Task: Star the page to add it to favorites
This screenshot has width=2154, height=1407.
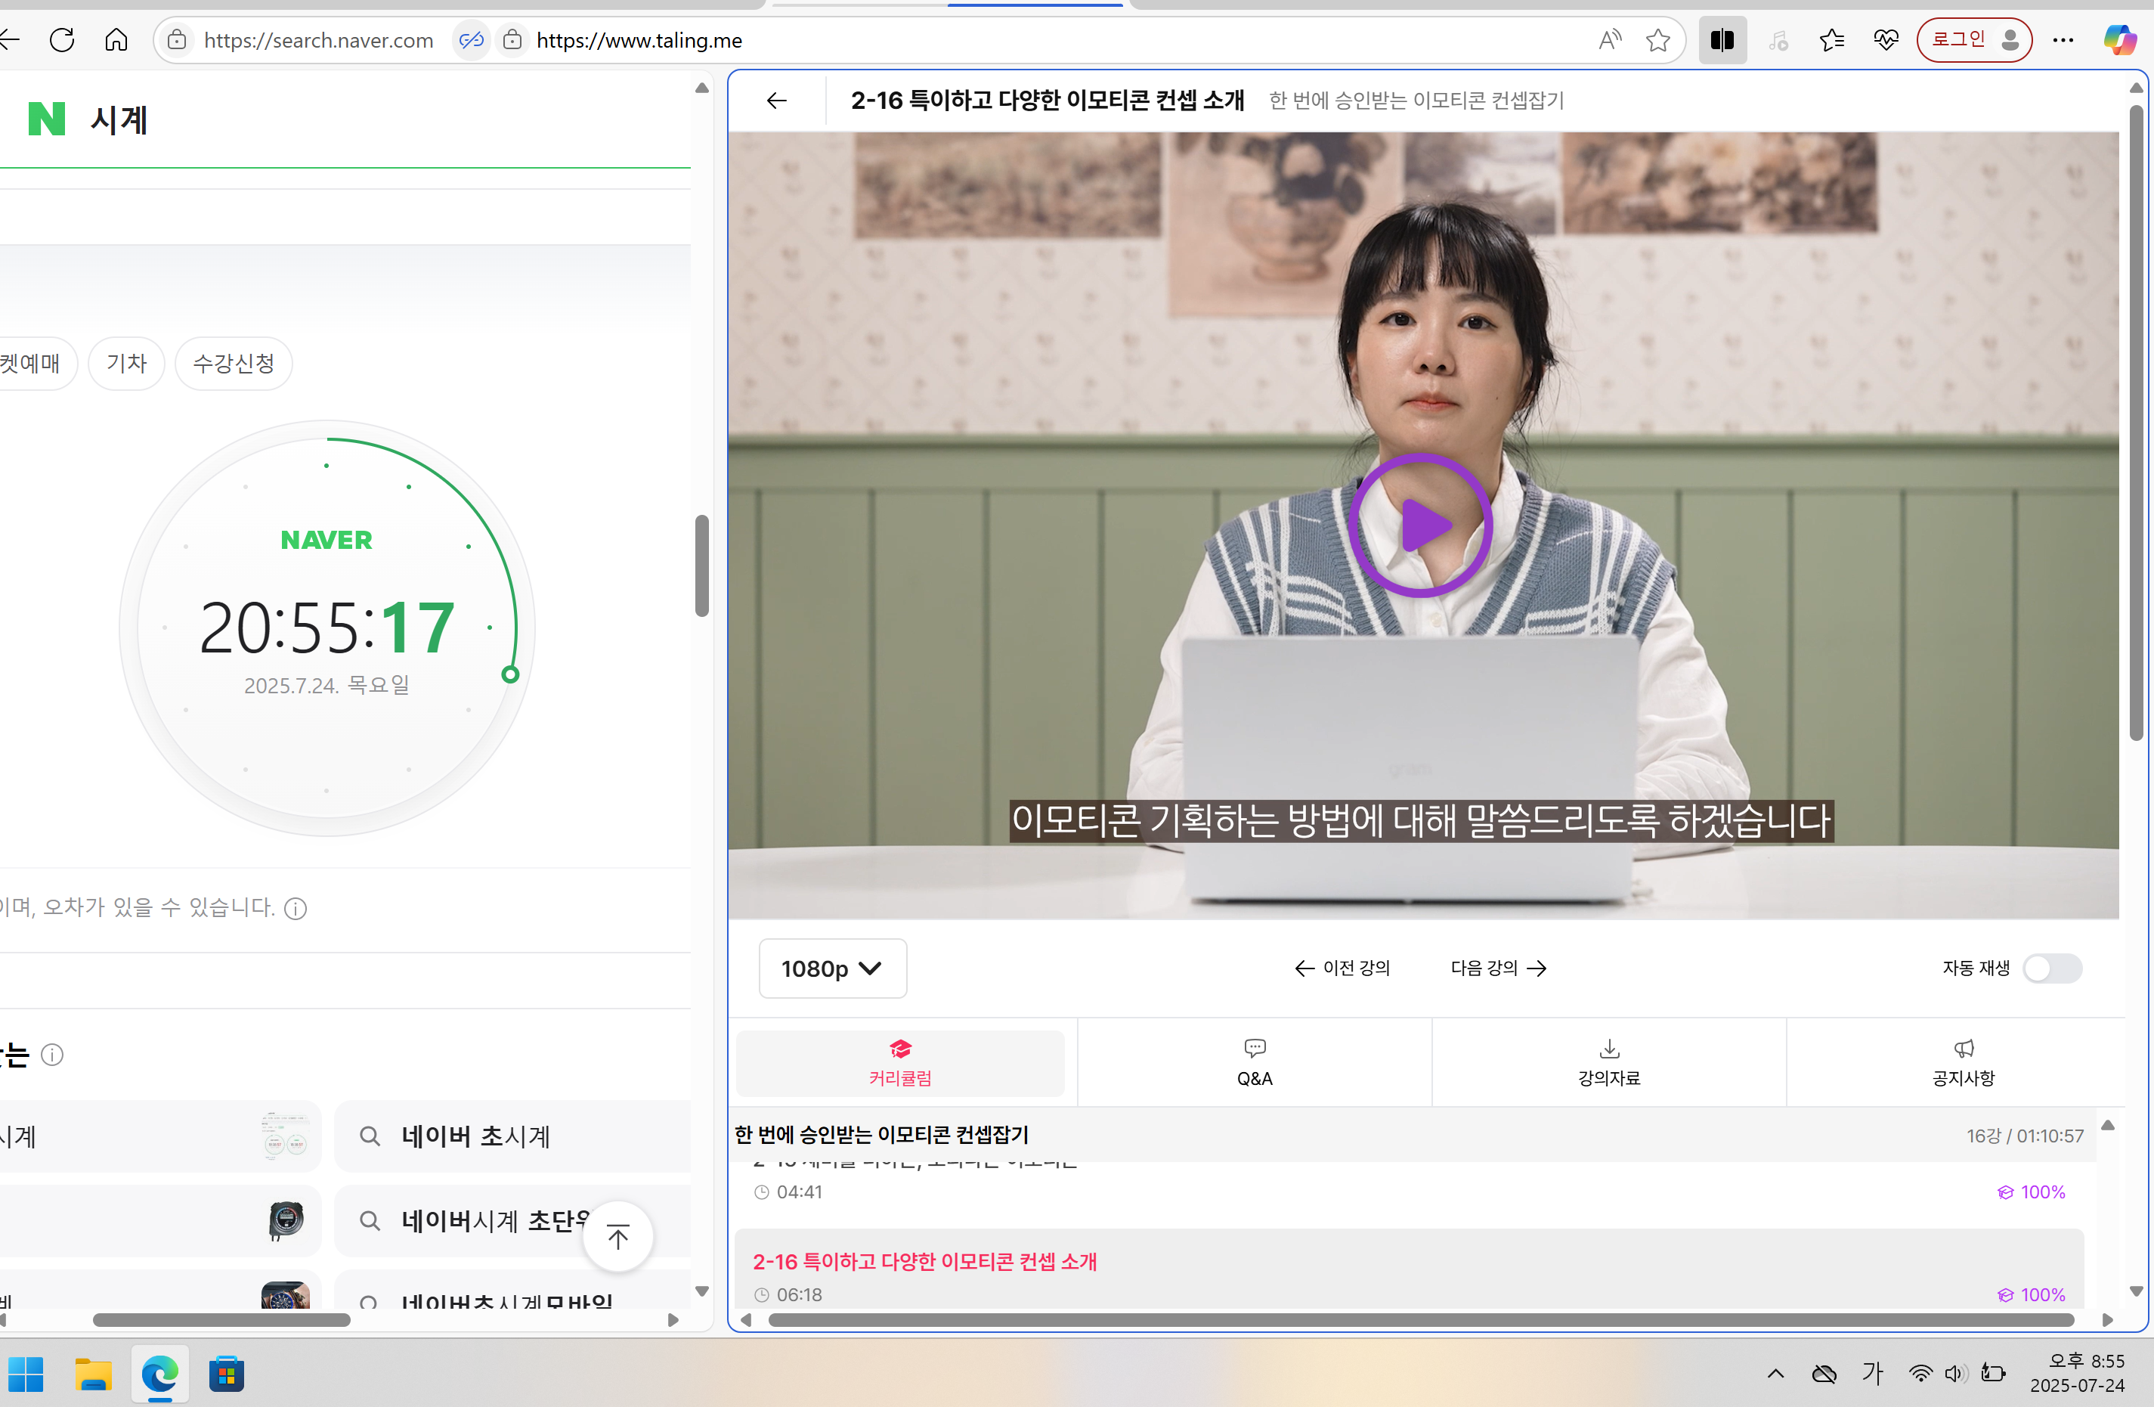Action: click(1659, 40)
